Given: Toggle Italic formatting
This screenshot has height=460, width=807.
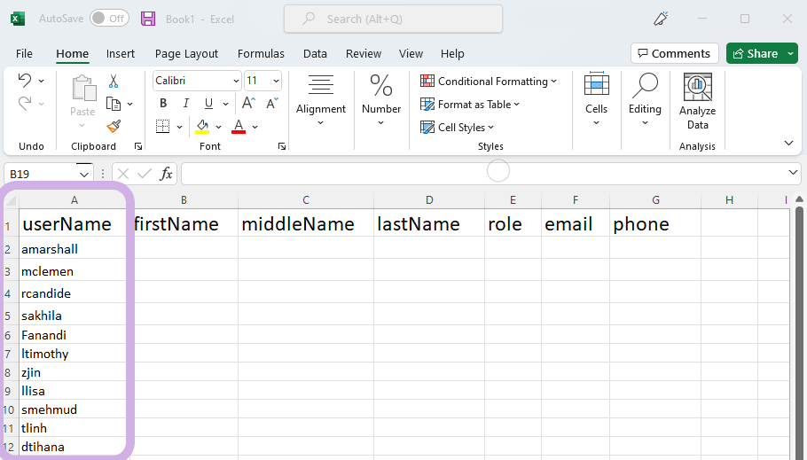Looking at the screenshot, I should [186, 104].
